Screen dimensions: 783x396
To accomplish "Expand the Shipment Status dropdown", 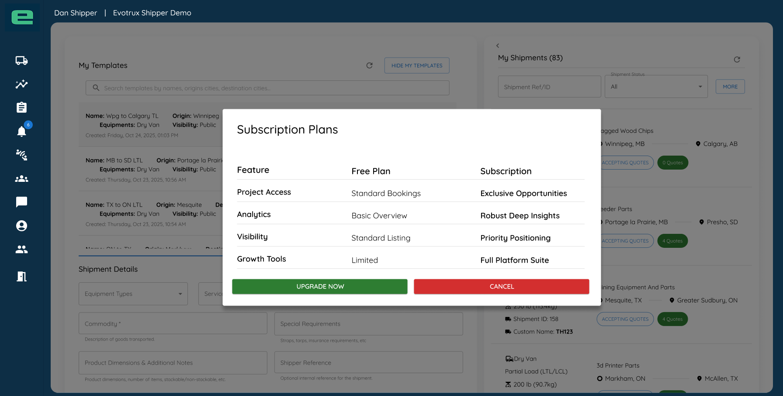I will click(656, 87).
